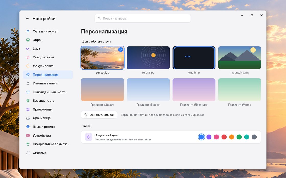Go to Конфиденциальность settings
The width and height of the screenshot is (286, 178).
coord(48,92)
